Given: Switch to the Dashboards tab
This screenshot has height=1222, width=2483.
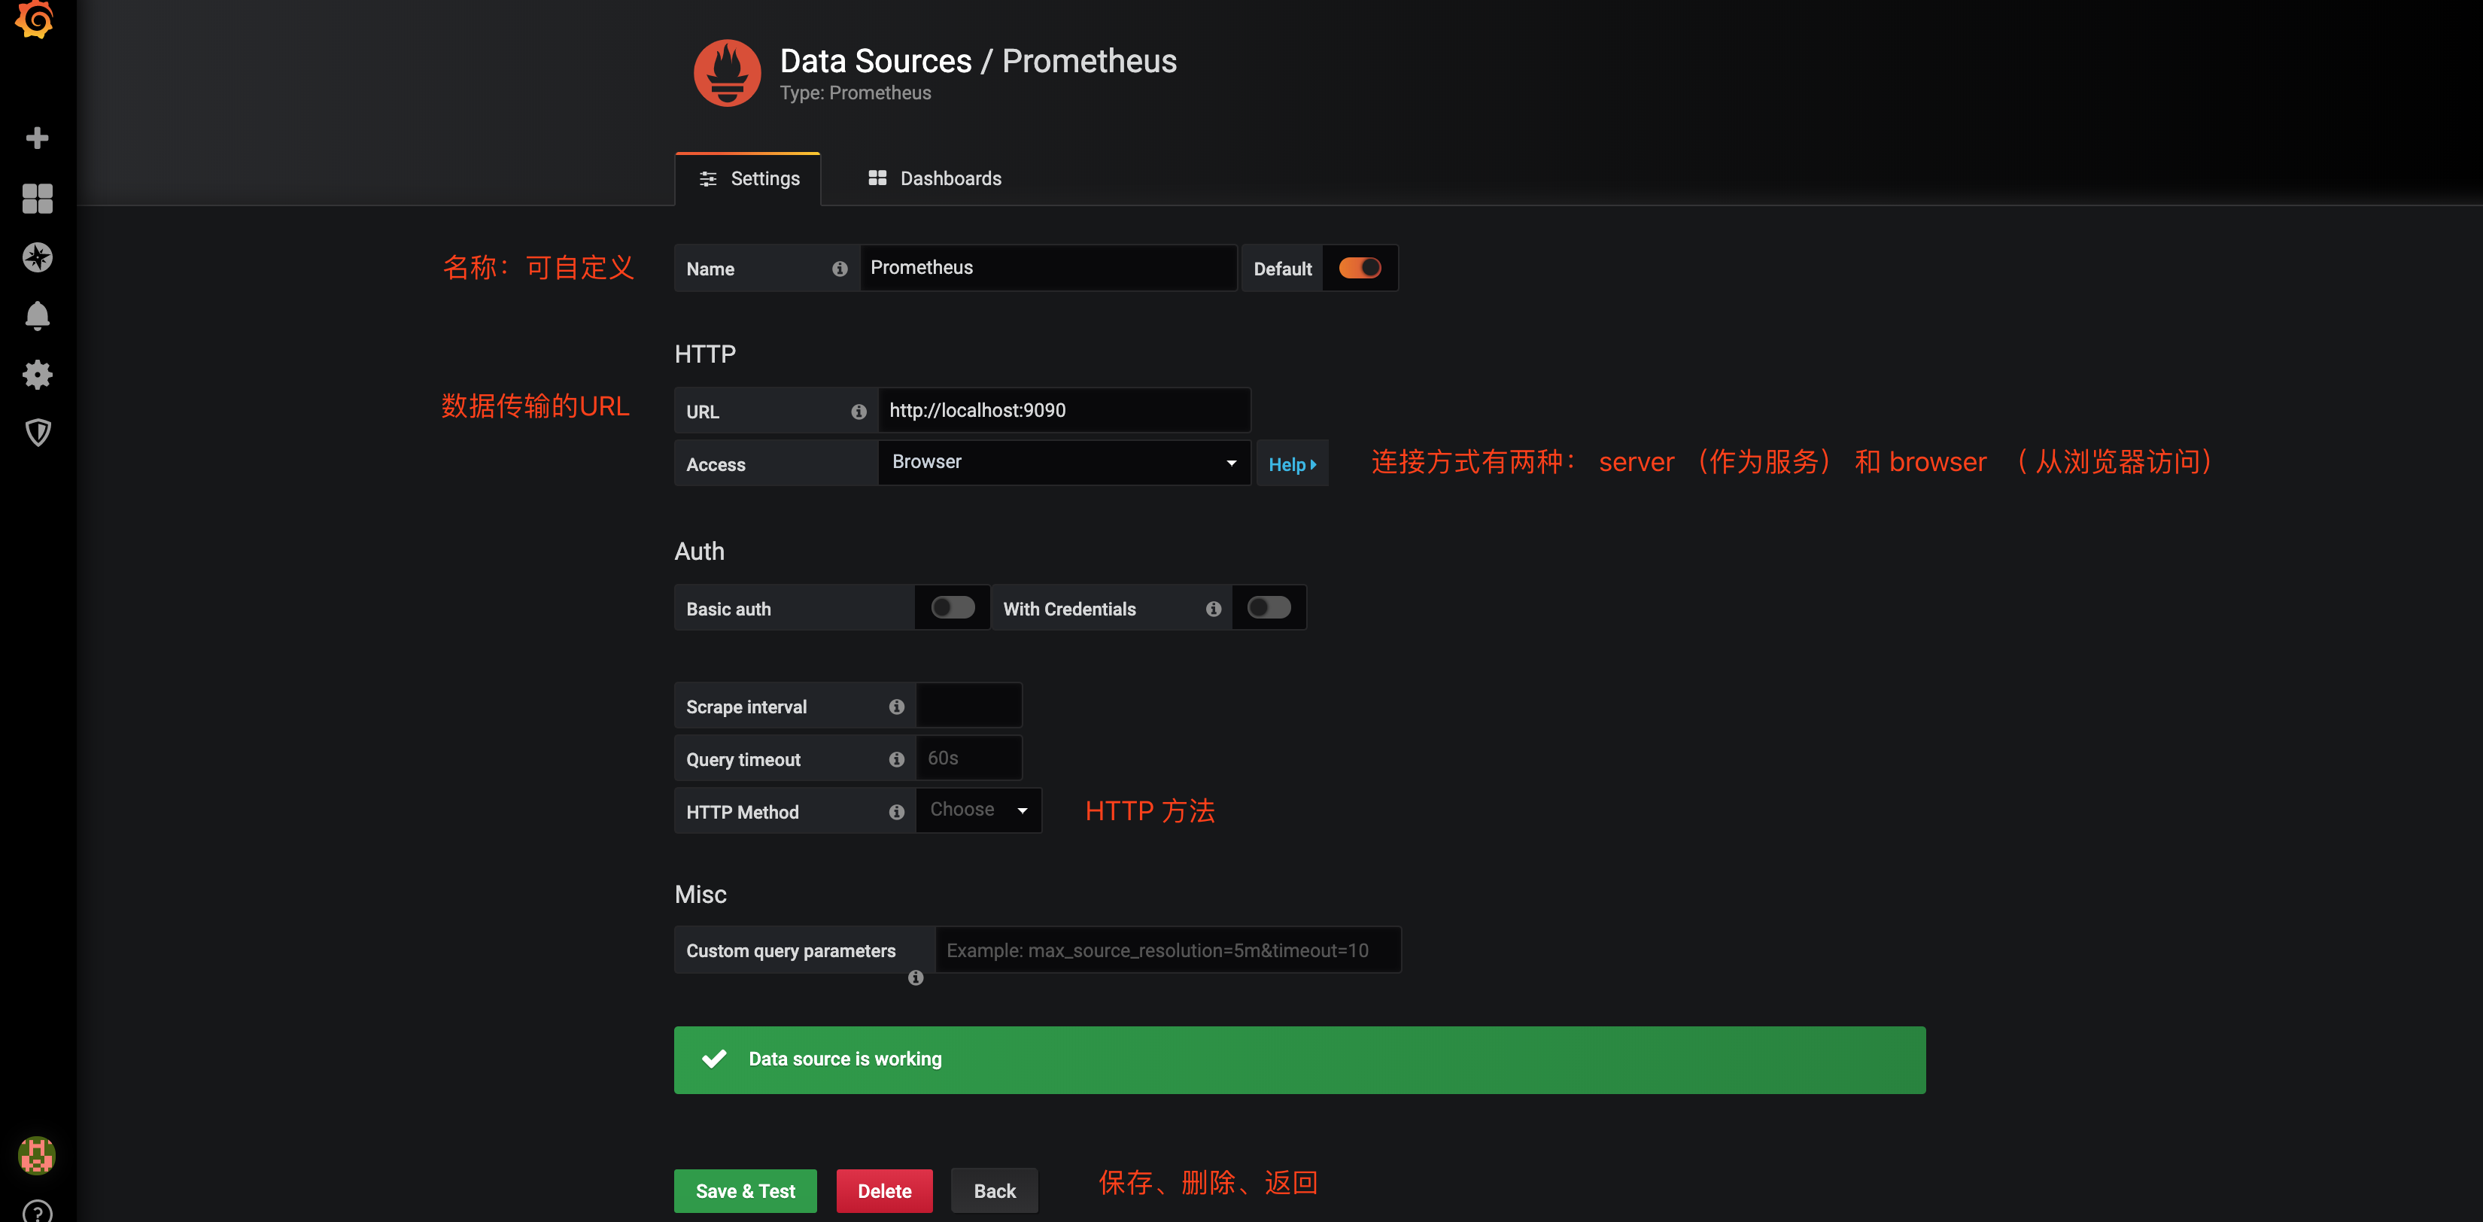Looking at the screenshot, I should 934,178.
